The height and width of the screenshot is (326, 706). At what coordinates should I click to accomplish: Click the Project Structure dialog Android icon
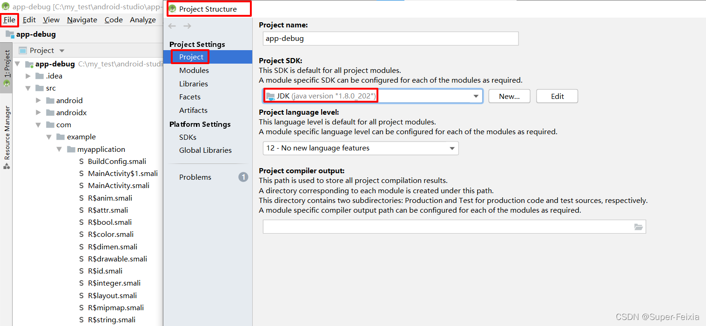pyautogui.click(x=173, y=8)
